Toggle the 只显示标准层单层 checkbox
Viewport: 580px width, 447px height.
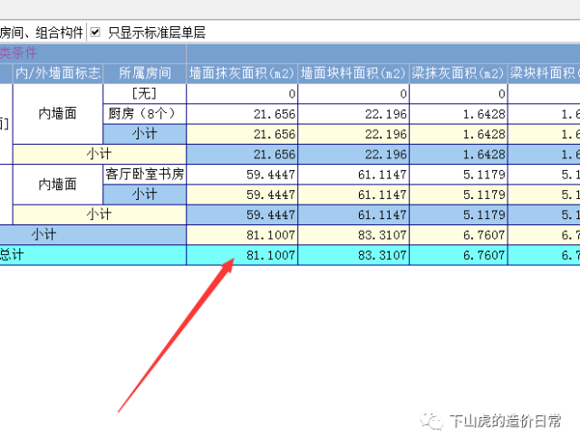pos(95,33)
